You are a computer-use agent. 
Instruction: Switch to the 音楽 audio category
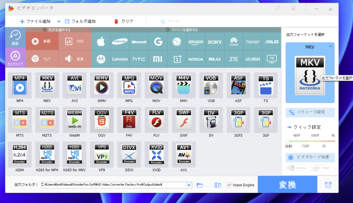pyautogui.click(x=75, y=58)
